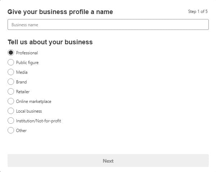Click the 'Public figure' label text
The width and height of the screenshot is (216, 172).
coord(27,63)
